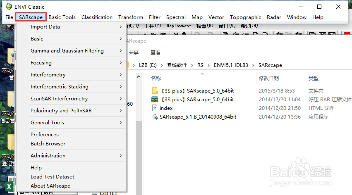Expand the chevron after RS in path
This screenshot has width=352, height=195.
pyautogui.click(x=208, y=65)
